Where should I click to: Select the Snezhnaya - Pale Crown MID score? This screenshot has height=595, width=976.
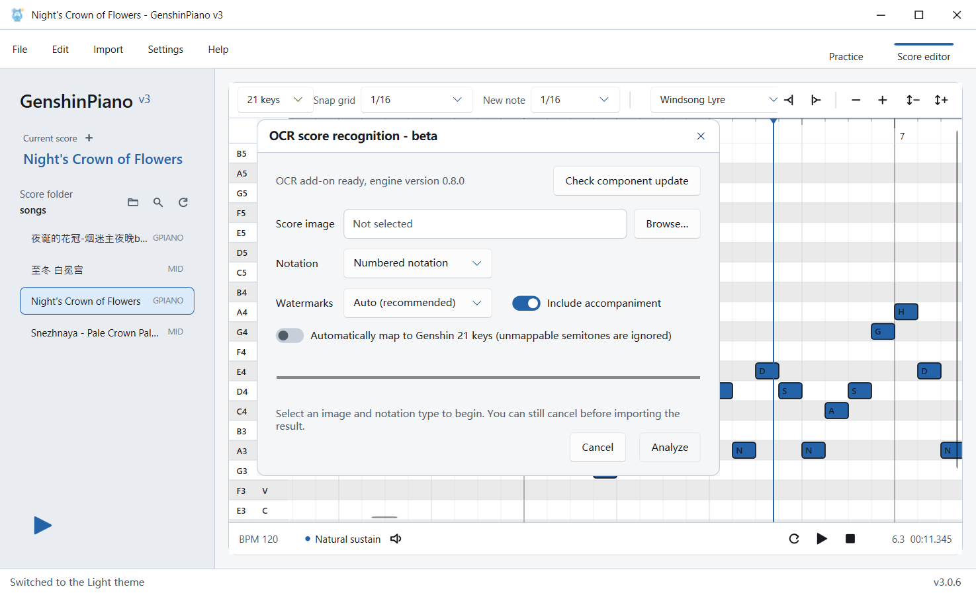(107, 333)
